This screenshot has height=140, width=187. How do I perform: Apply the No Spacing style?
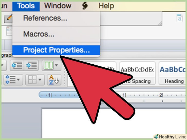[137, 73]
